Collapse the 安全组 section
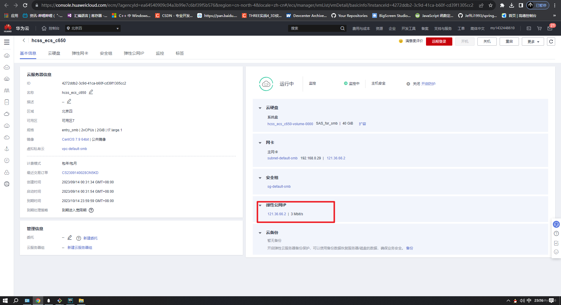 point(260,178)
